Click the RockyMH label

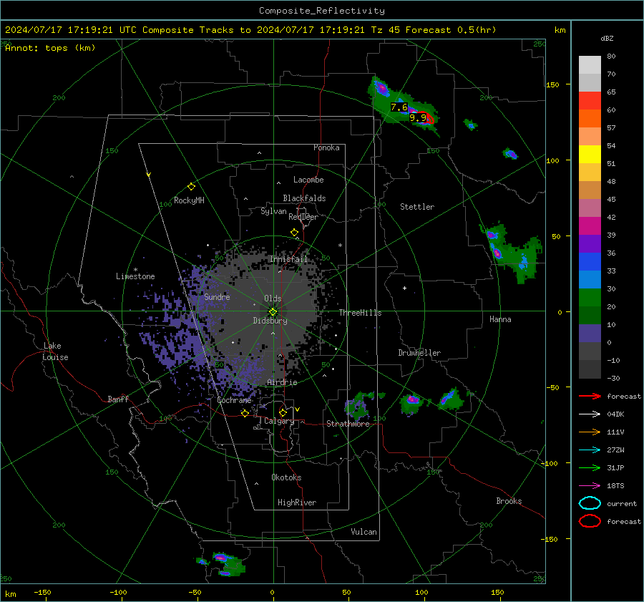point(189,200)
